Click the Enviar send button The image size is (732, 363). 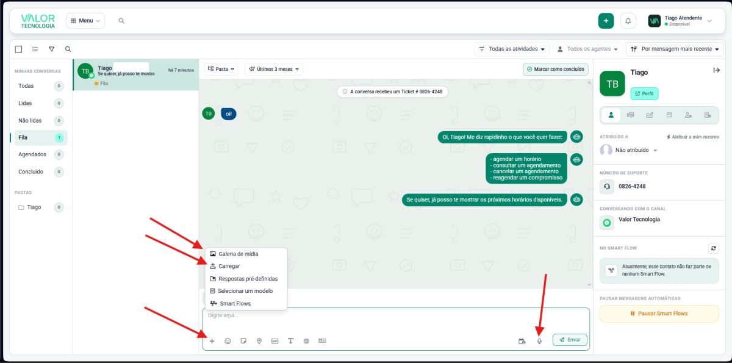pyautogui.click(x=570, y=339)
